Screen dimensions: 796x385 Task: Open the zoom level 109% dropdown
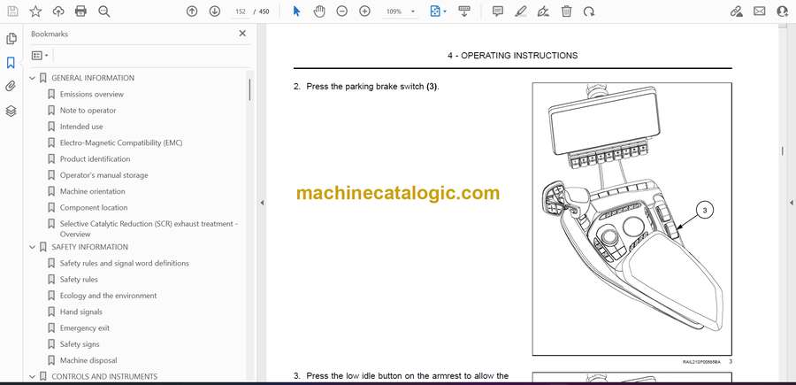(412, 12)
